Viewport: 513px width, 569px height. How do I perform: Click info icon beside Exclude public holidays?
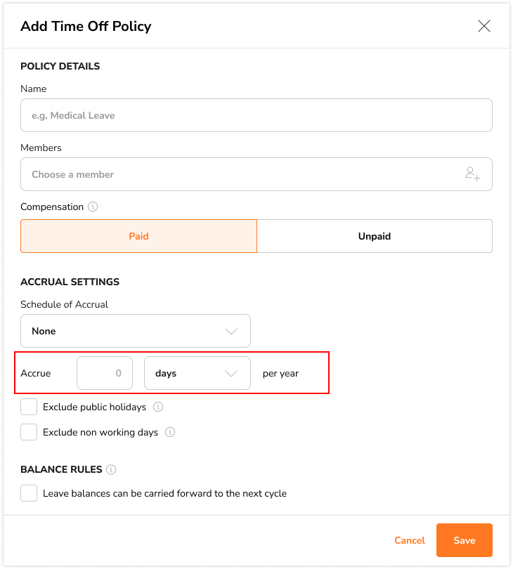[x=158, y=407]
